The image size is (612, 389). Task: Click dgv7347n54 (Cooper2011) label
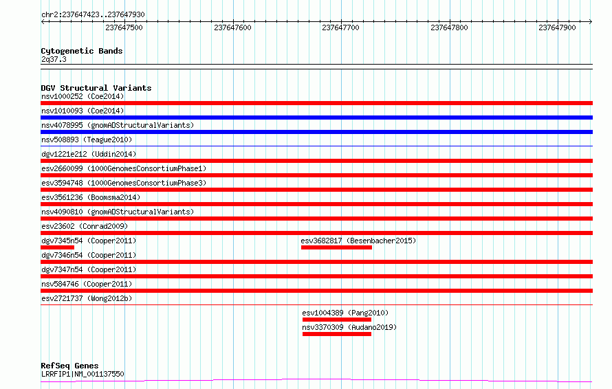point(89,269)
